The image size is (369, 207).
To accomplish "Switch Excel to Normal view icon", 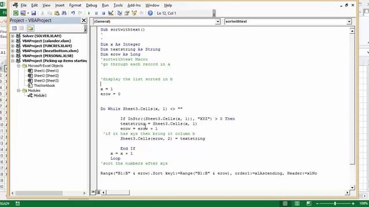I will [285, 204].
